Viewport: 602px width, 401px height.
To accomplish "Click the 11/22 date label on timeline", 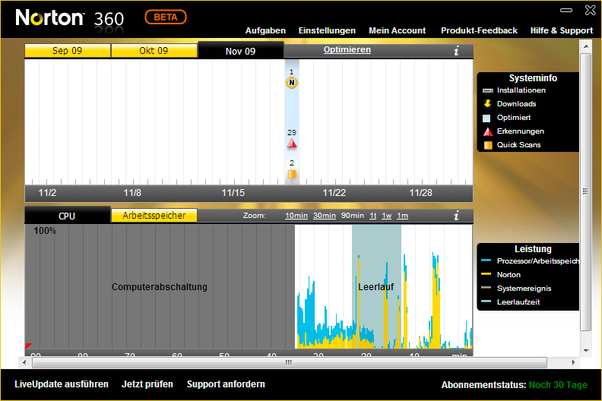I will click(x=334, y=193).
